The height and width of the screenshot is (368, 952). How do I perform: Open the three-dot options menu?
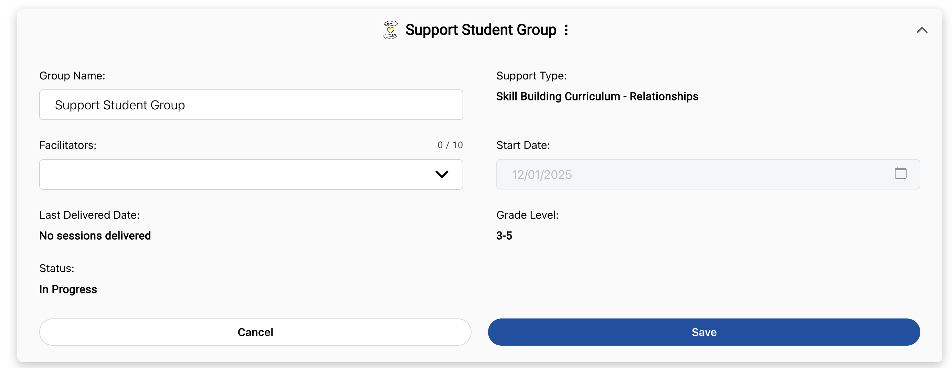[566, 30]
